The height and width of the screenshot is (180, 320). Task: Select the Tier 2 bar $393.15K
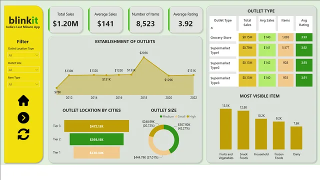click(96, 139)
